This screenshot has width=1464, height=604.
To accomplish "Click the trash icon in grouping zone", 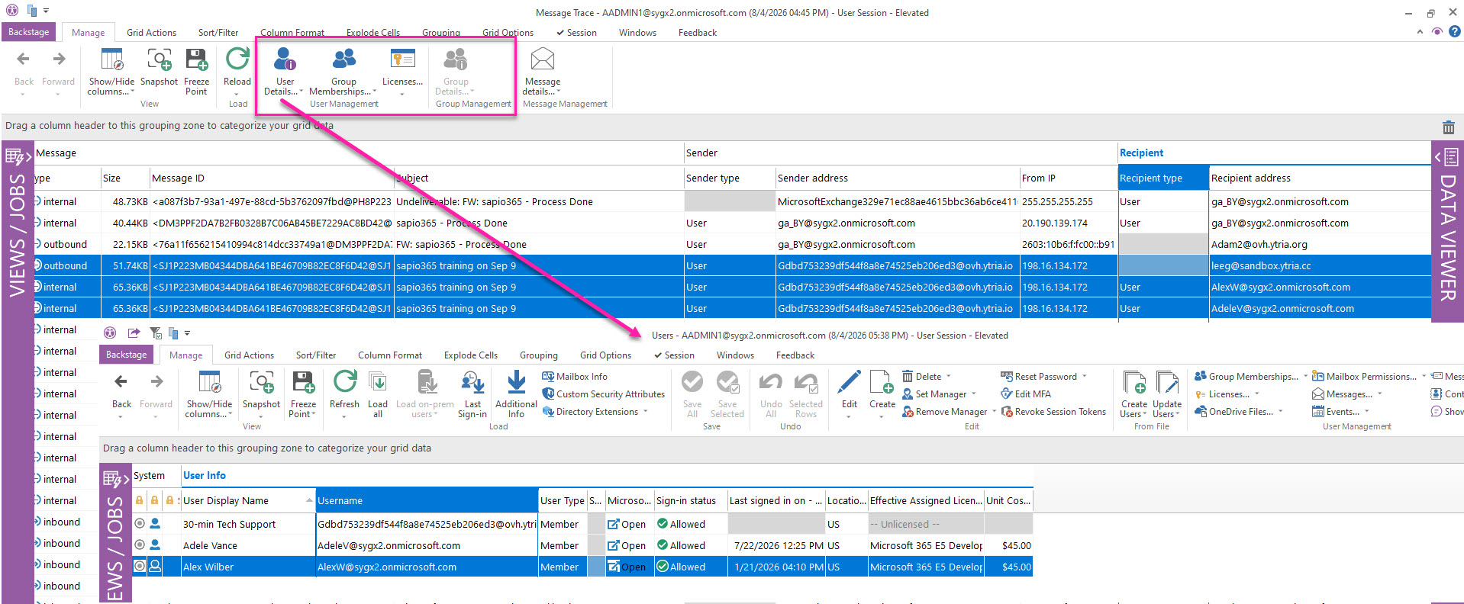I will (x=1448, y=127).
